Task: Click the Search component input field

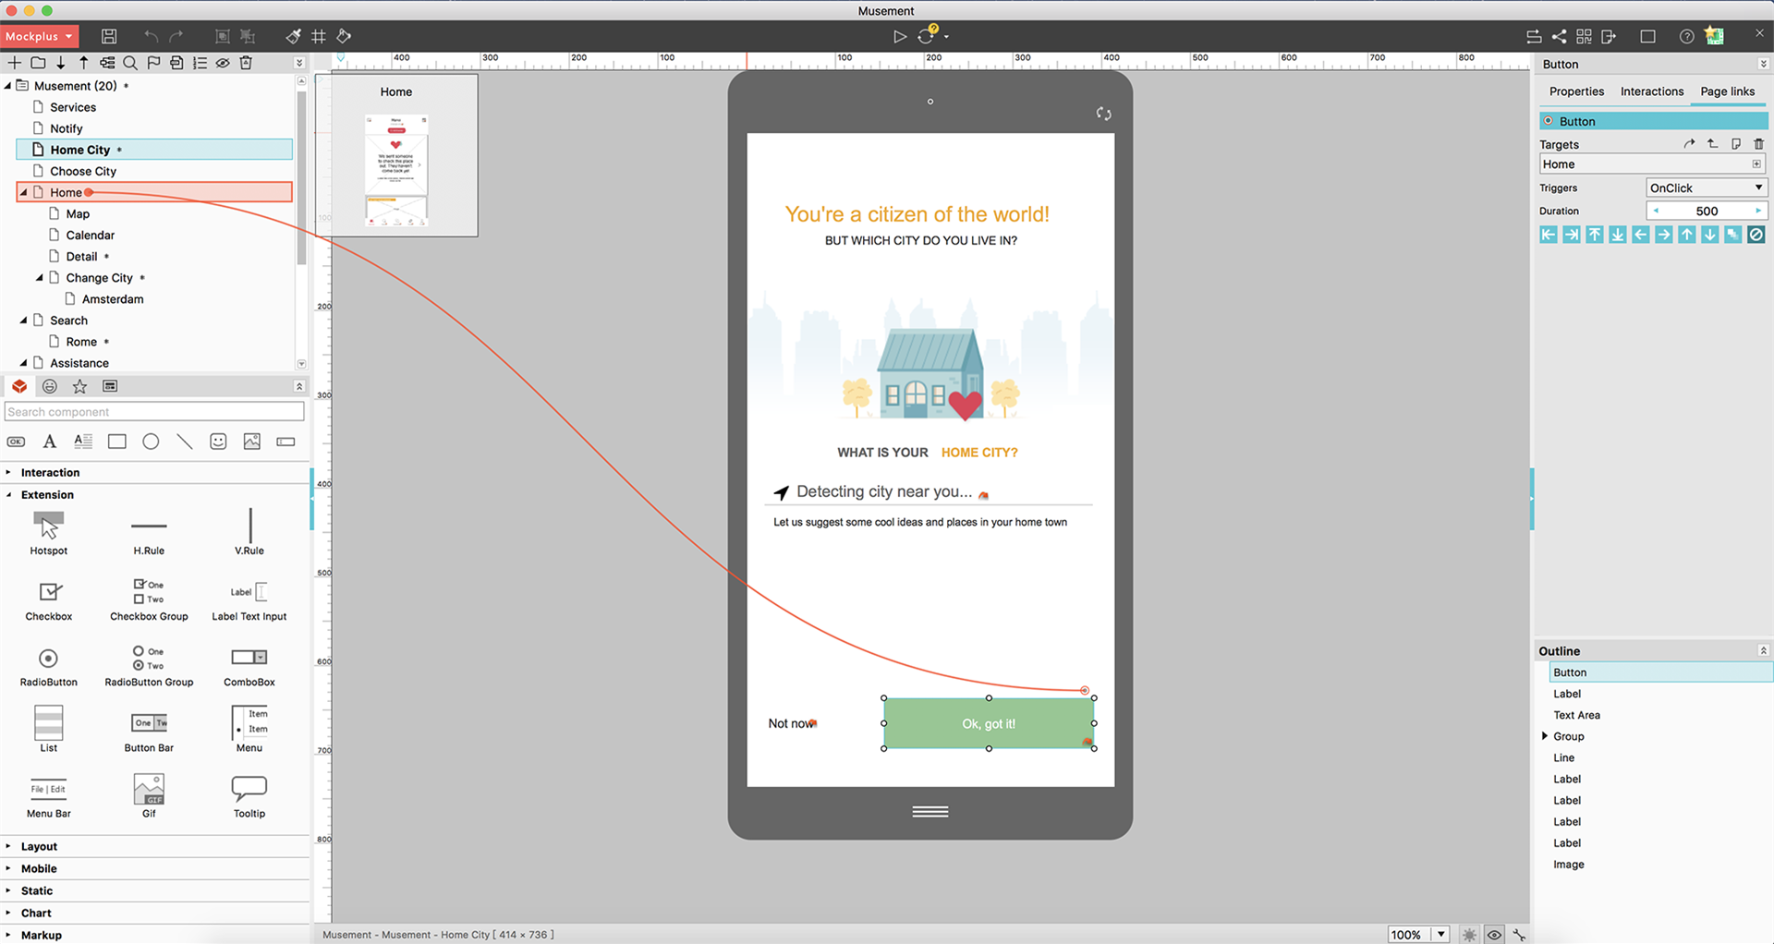Action: (x=154, y=412)
